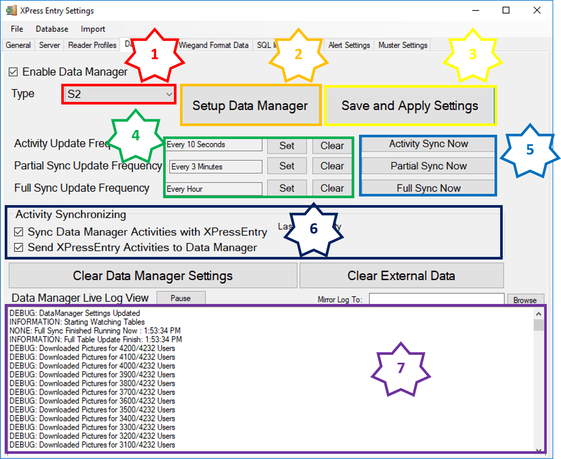Image resolution: width=561 pixels, height=459 pixels.
Task: Click the Every 3 Minutes frequency field
Action: tap(216, 167)
